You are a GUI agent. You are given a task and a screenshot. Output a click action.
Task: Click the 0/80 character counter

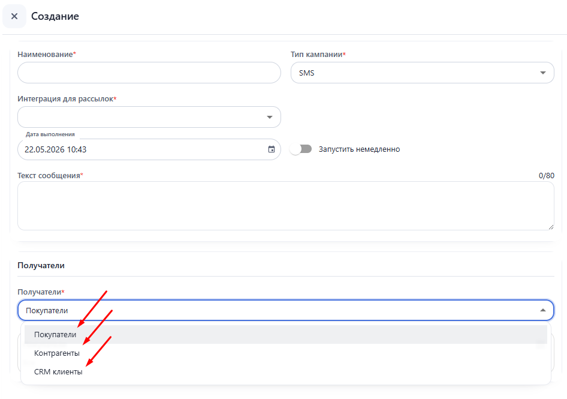[547, 176]
